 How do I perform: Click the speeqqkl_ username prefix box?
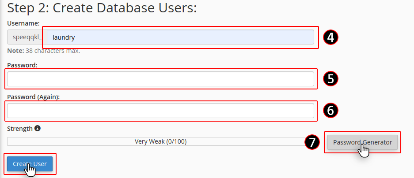coord(27,37)
